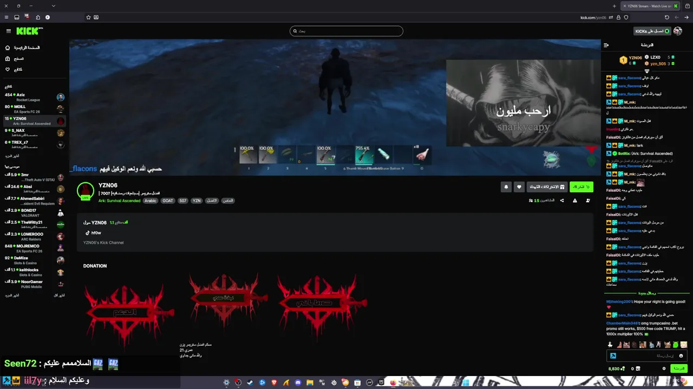Open TREX_z7 channel in sidebar

(x=35, y=145)
